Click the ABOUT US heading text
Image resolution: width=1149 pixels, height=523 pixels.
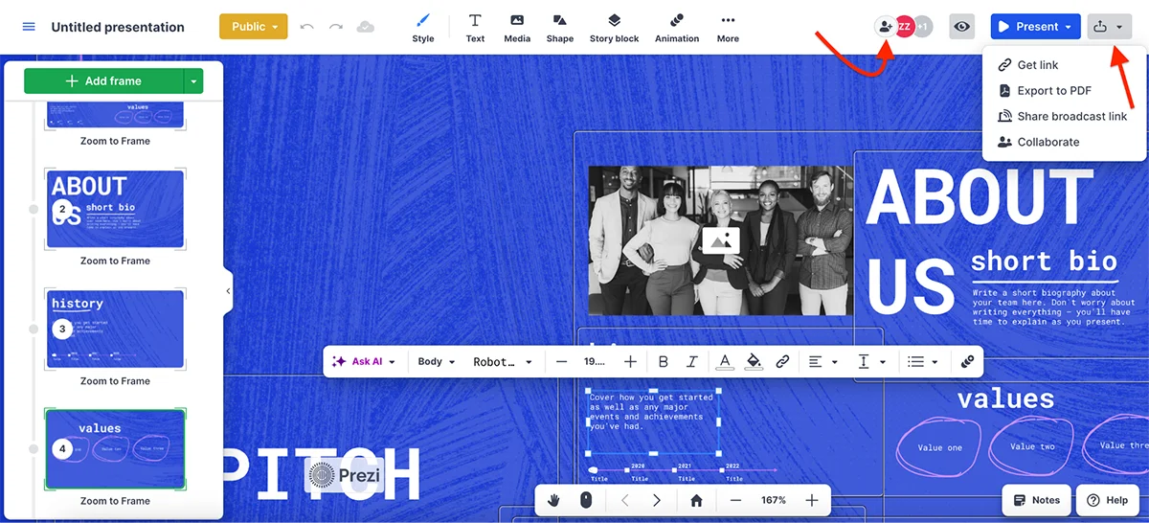click(980, 240)
